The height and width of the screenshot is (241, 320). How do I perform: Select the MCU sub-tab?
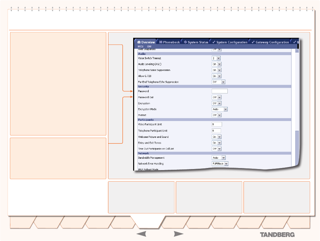tap(141, 46)
